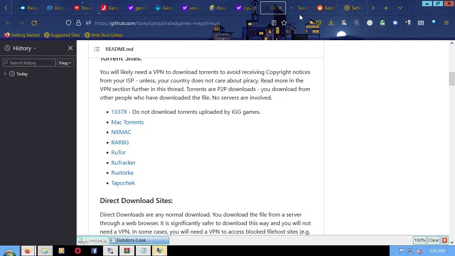455x256 pixels.
Task: Open the Mac Torrents link
Action: [x=127, y=122]
